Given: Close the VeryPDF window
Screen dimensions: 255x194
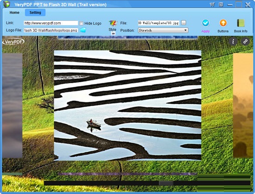Looking at the screenshot, I should (x=248, y=5).
